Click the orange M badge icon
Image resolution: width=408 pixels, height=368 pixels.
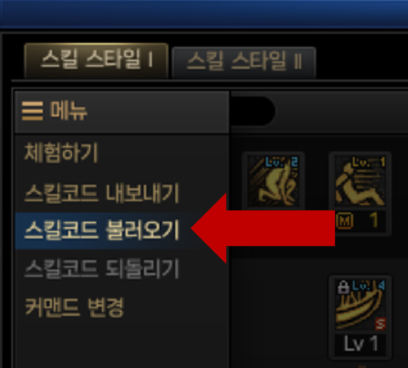pyautogui.click(x=344, y=221)
